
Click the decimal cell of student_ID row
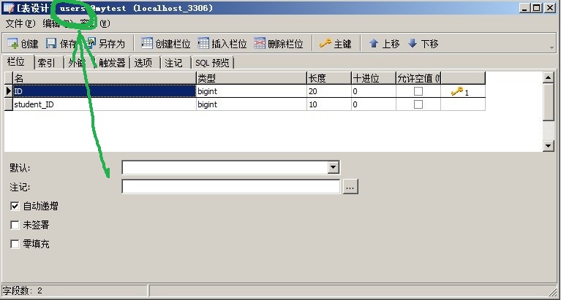pos(374,104)
